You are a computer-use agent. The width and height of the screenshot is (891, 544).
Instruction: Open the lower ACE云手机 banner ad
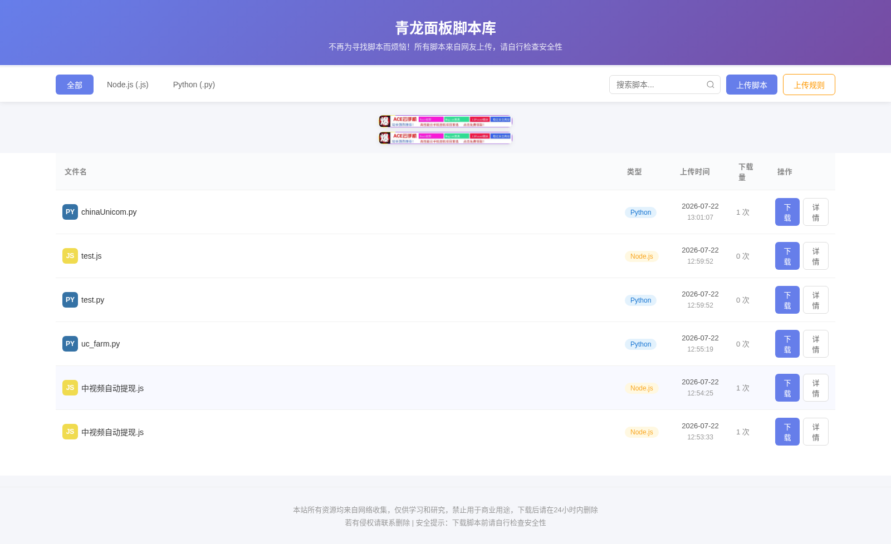445,138
